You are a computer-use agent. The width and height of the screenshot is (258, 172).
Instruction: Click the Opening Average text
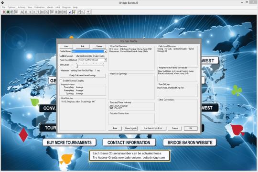(x=75, y=93)
